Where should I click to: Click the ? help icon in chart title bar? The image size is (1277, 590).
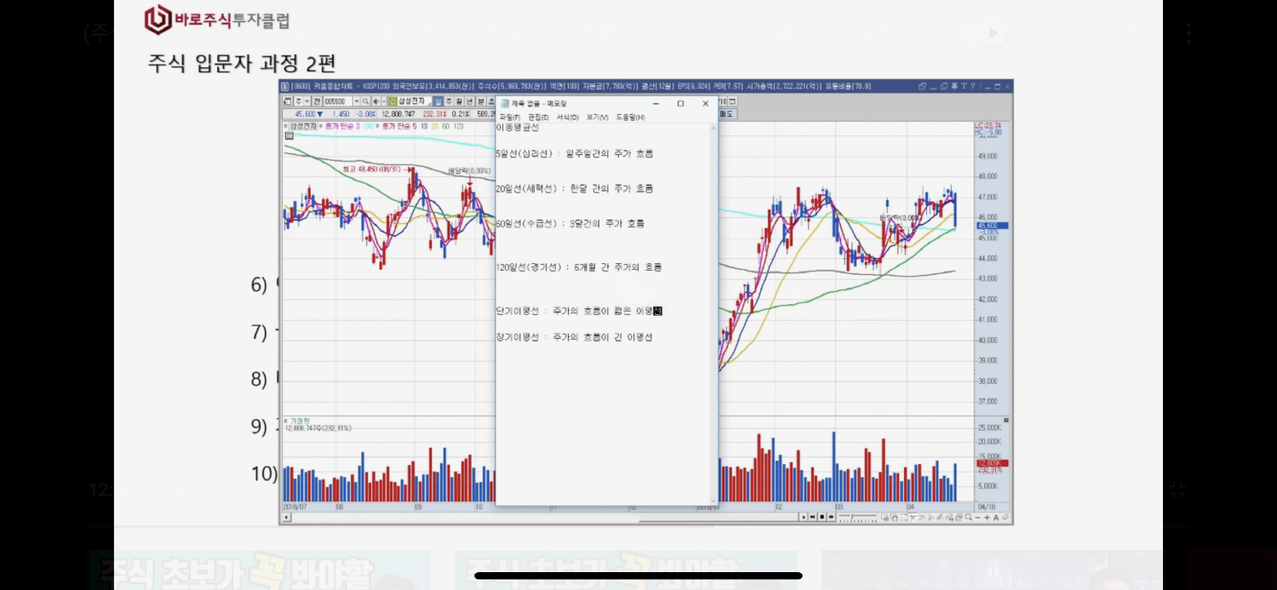[973, 86]
